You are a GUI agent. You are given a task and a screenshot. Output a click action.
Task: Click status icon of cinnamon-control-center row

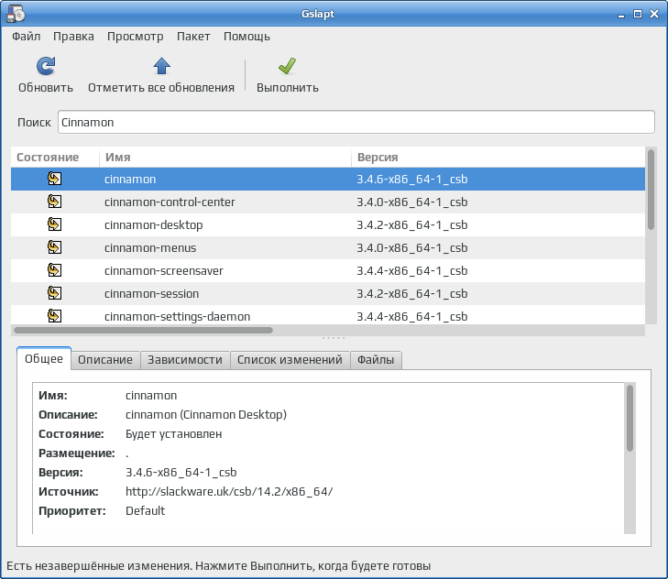point(55,202)
